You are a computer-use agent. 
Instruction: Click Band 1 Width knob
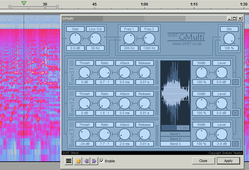tap(202, 73)
